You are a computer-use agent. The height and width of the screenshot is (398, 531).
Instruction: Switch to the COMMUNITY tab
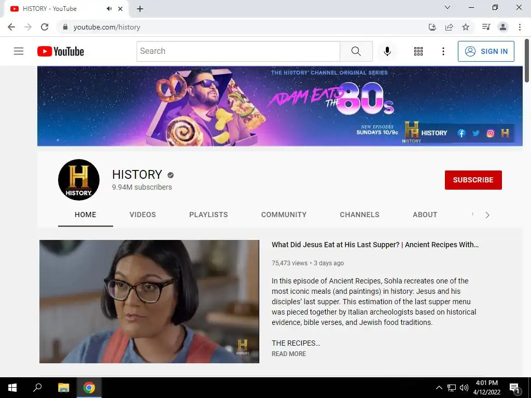(284, 215)
